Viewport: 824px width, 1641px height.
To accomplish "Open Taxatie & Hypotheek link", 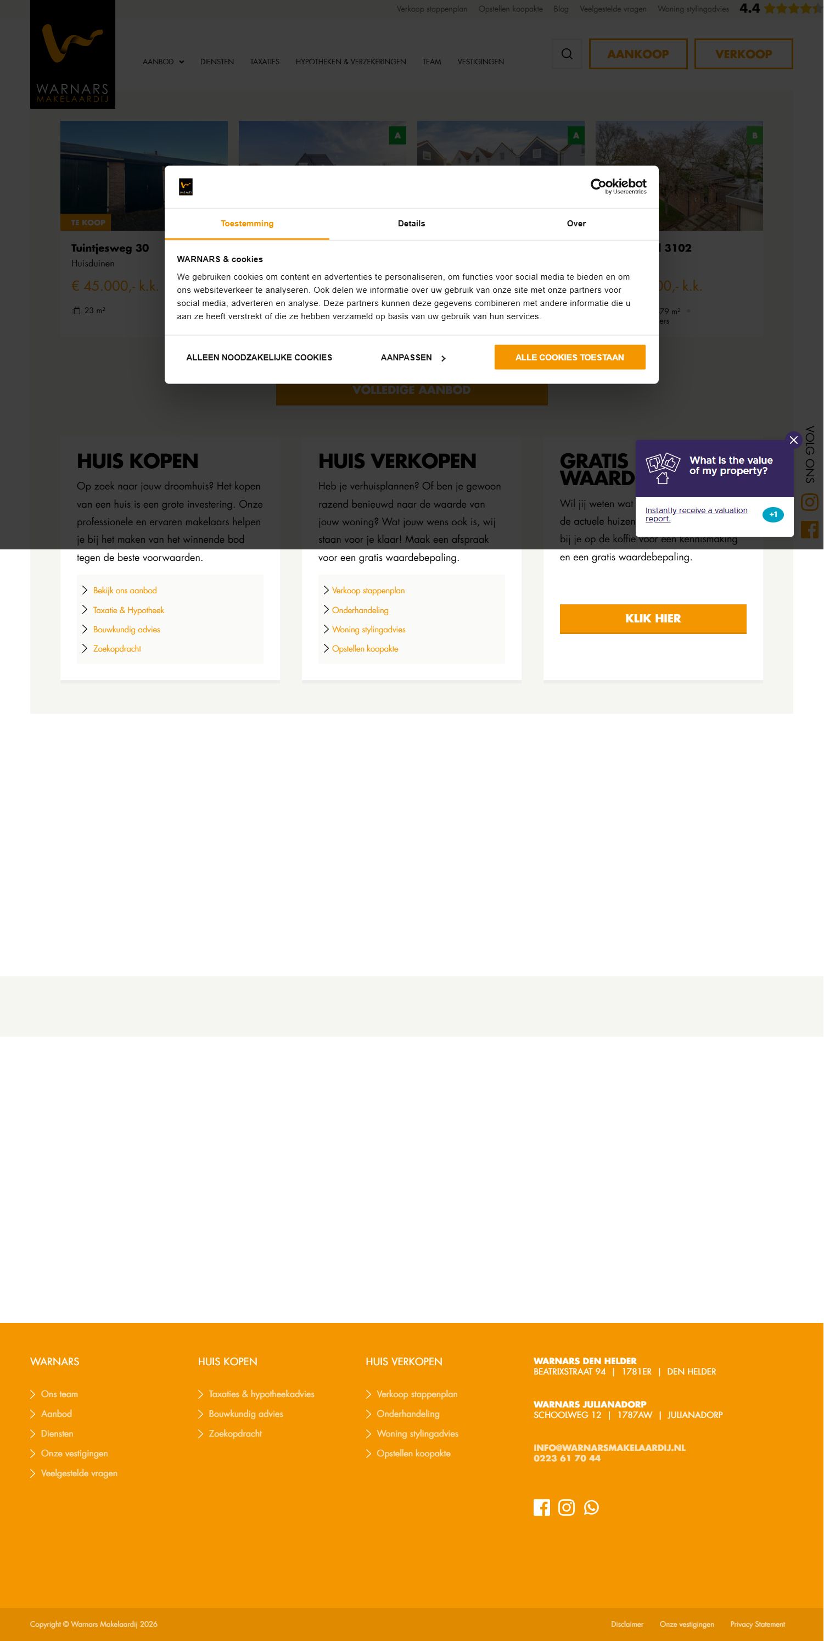I will pos(128,610).
